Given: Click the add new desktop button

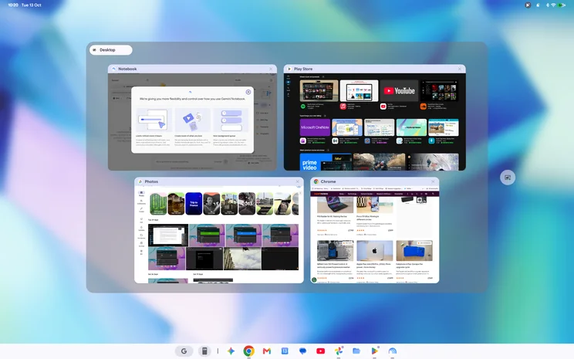Looking at the screenshot, I should [x=508, y=178].
